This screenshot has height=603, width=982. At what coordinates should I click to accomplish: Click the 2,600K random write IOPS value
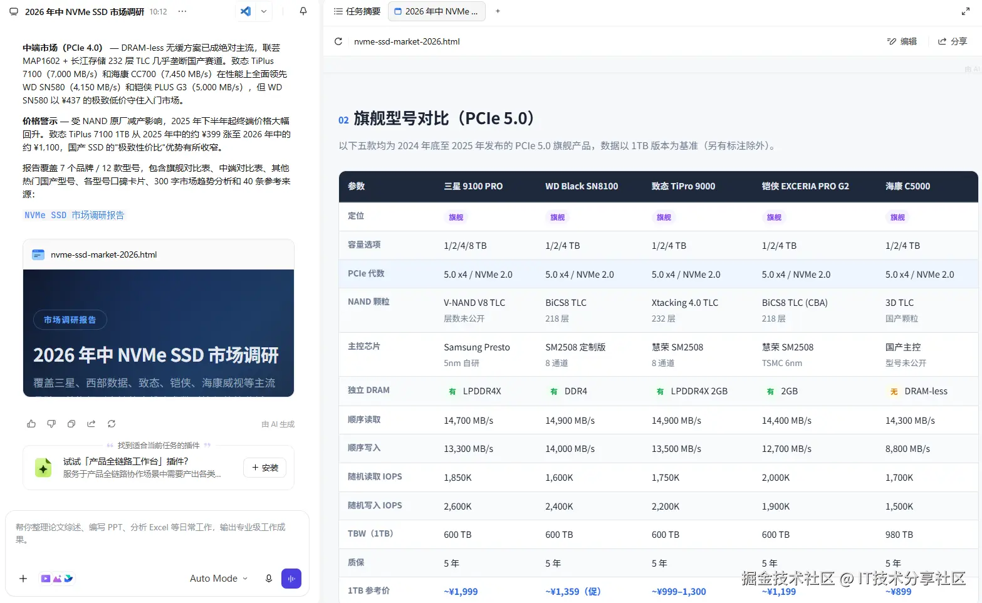[457, 506]
